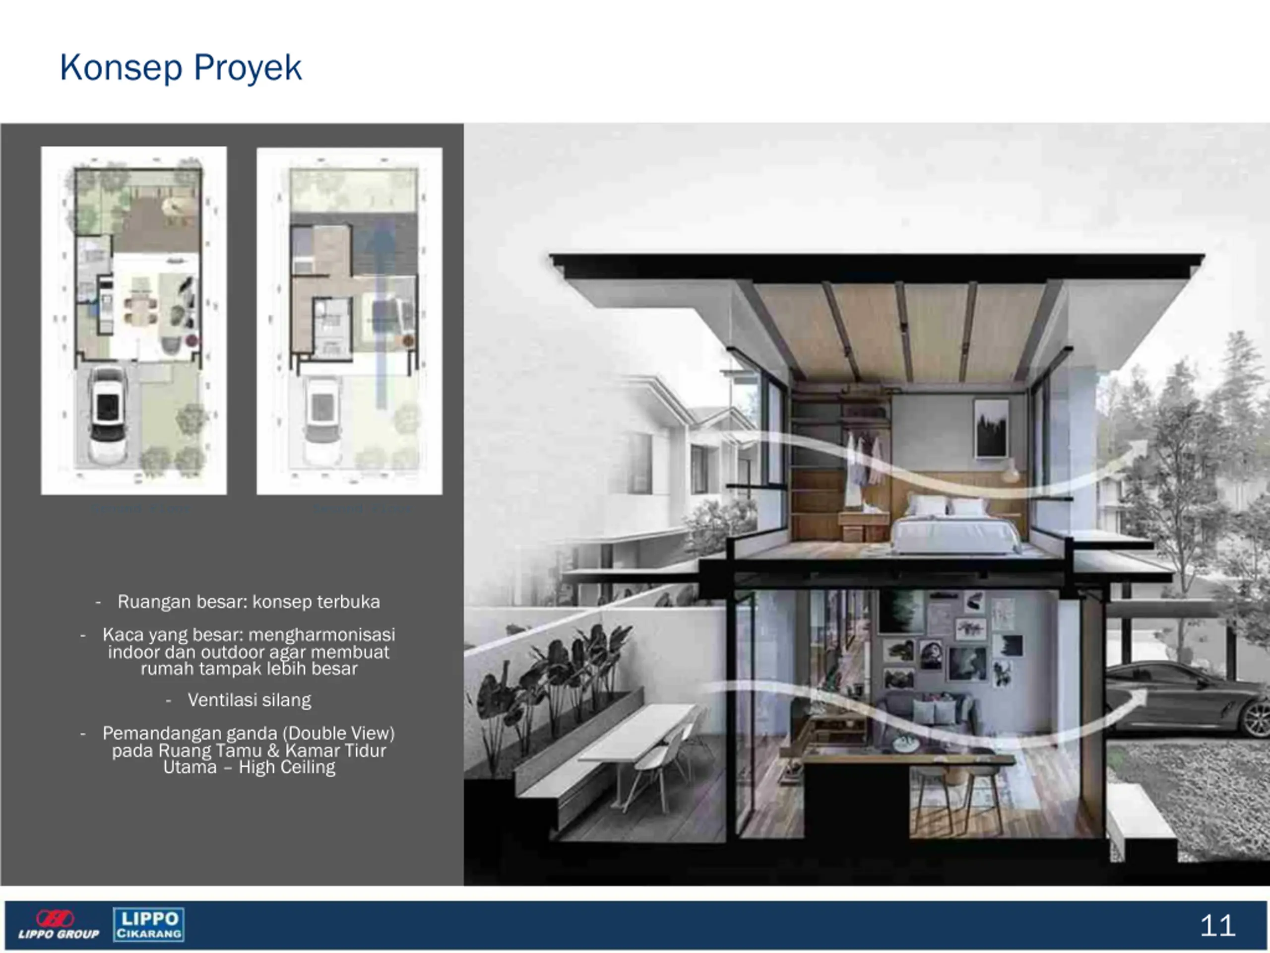Select the ground floor plan thumbnail
Viewport: 1270px width, 953px height.
(x=134, y=321)
